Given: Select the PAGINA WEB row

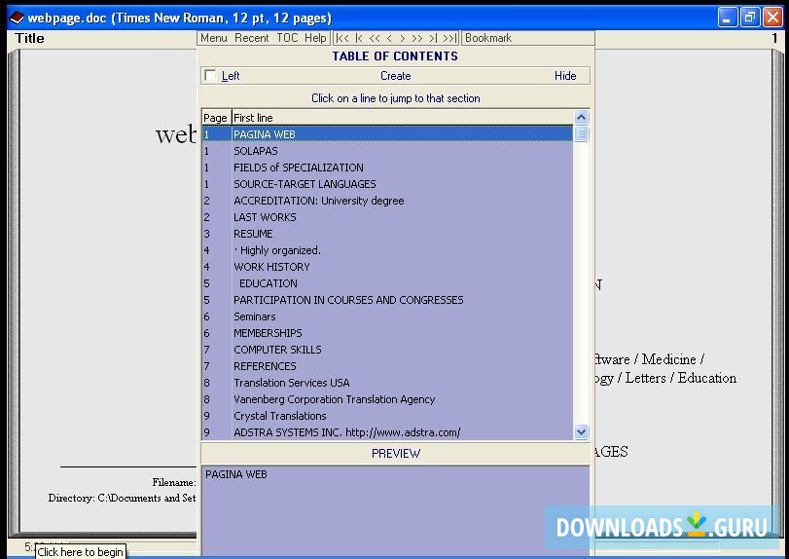Looking at the screenshot, I should (x=387, y=134).
